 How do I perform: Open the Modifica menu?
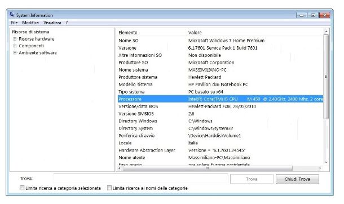[x=30, y=23]
